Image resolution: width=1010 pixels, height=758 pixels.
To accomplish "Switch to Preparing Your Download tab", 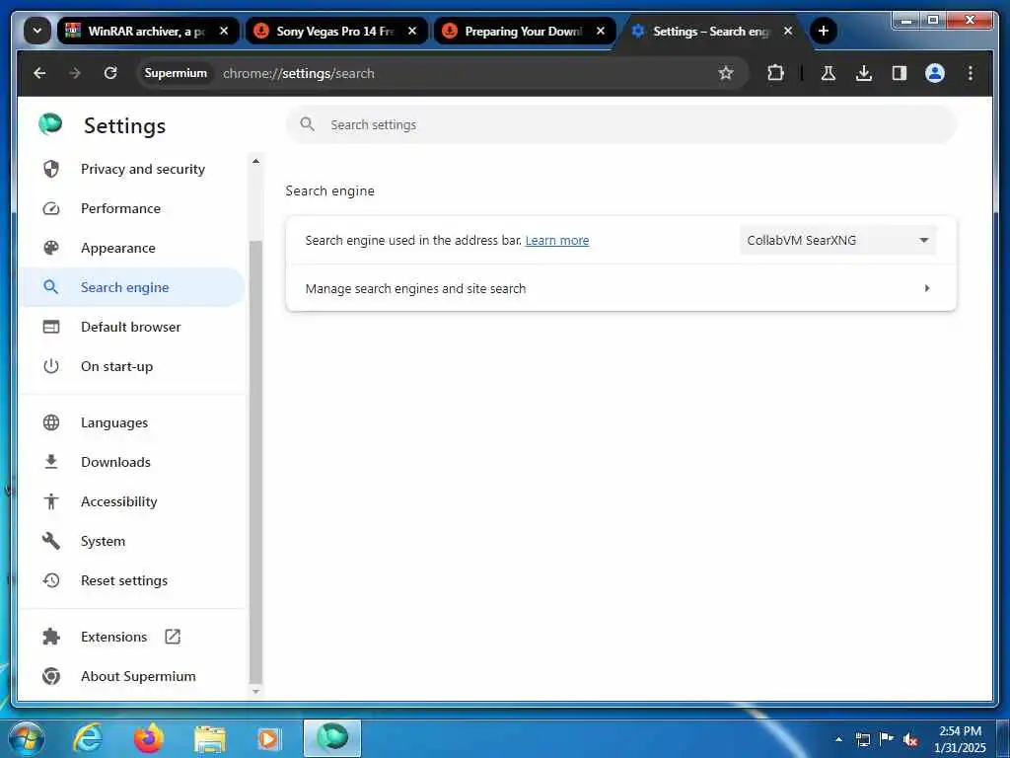I will 523,31.
